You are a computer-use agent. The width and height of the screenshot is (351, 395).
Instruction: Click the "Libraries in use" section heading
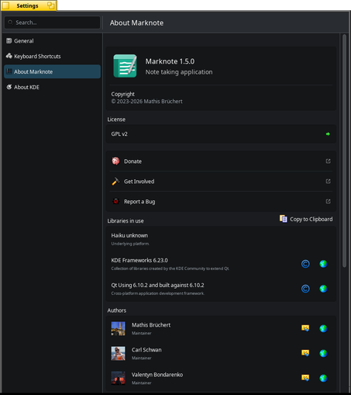(126, 221)
